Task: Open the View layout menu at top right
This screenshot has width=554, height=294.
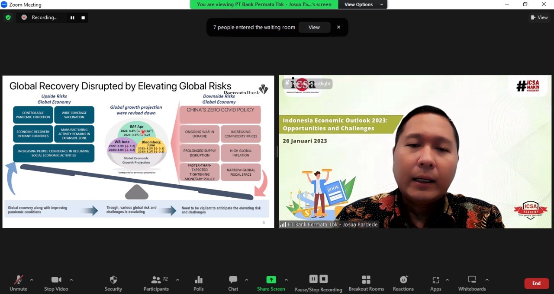Action: 539,17
